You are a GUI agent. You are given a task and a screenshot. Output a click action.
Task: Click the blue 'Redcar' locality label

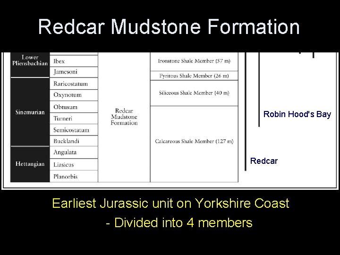pos(264,161)
